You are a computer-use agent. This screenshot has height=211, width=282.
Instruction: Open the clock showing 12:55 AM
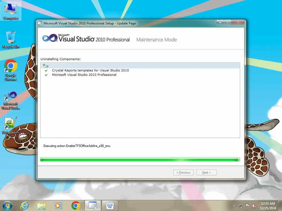click(268, 206)
